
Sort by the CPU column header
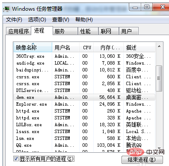tap(87, 47)
